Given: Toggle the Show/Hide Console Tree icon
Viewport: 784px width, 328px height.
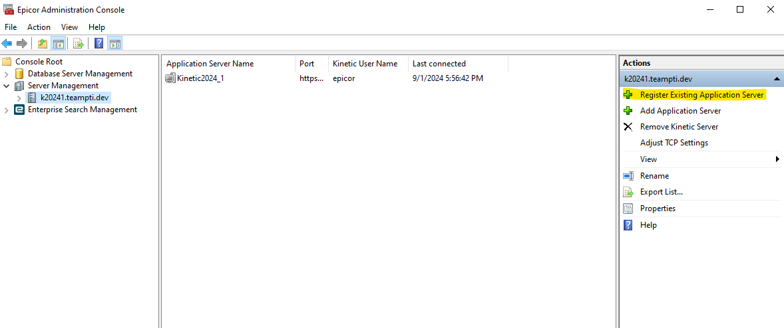Looking at the screenshot, I should tap(59, 44).
